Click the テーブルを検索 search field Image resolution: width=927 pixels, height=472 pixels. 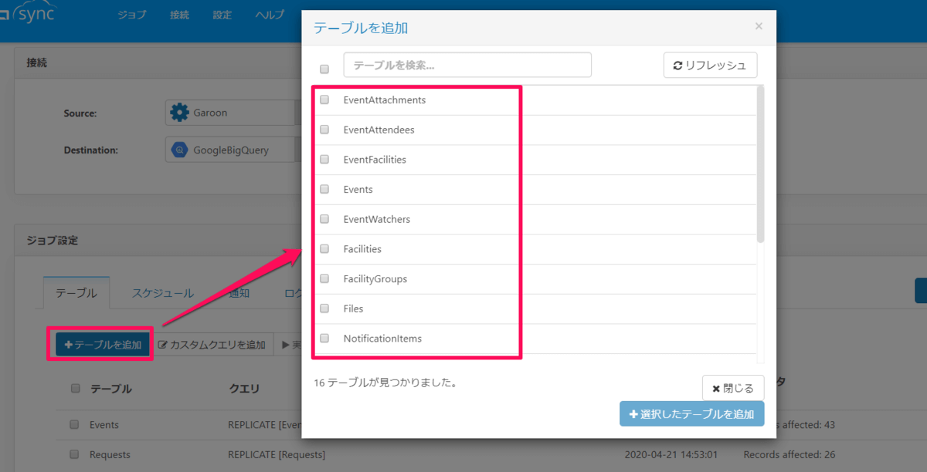point(467,66)
